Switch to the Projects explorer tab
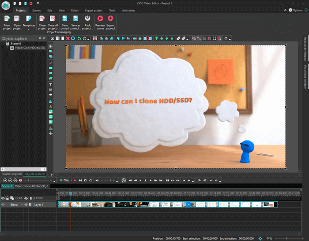The image size is (309, 241). pos(12,174)
